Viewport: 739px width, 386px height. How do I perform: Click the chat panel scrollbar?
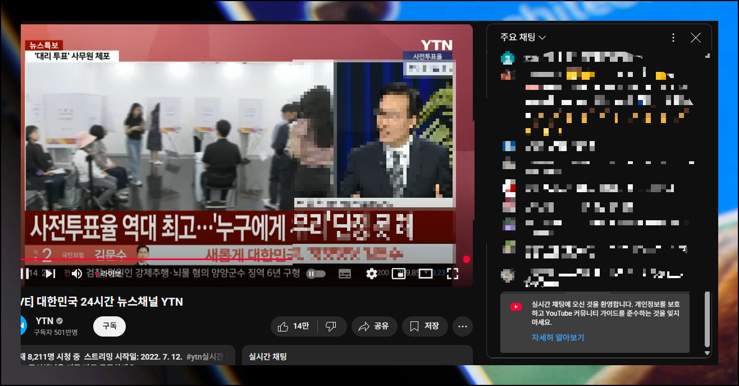707,319
